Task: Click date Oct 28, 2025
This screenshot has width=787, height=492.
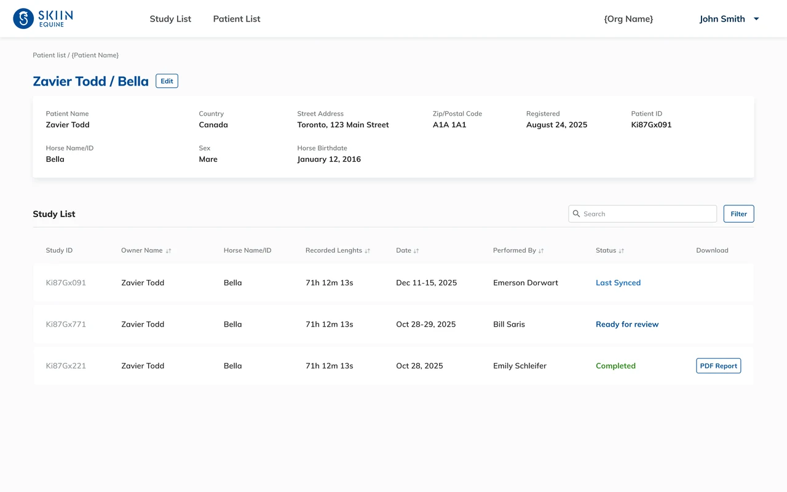Action: (419, 366)
